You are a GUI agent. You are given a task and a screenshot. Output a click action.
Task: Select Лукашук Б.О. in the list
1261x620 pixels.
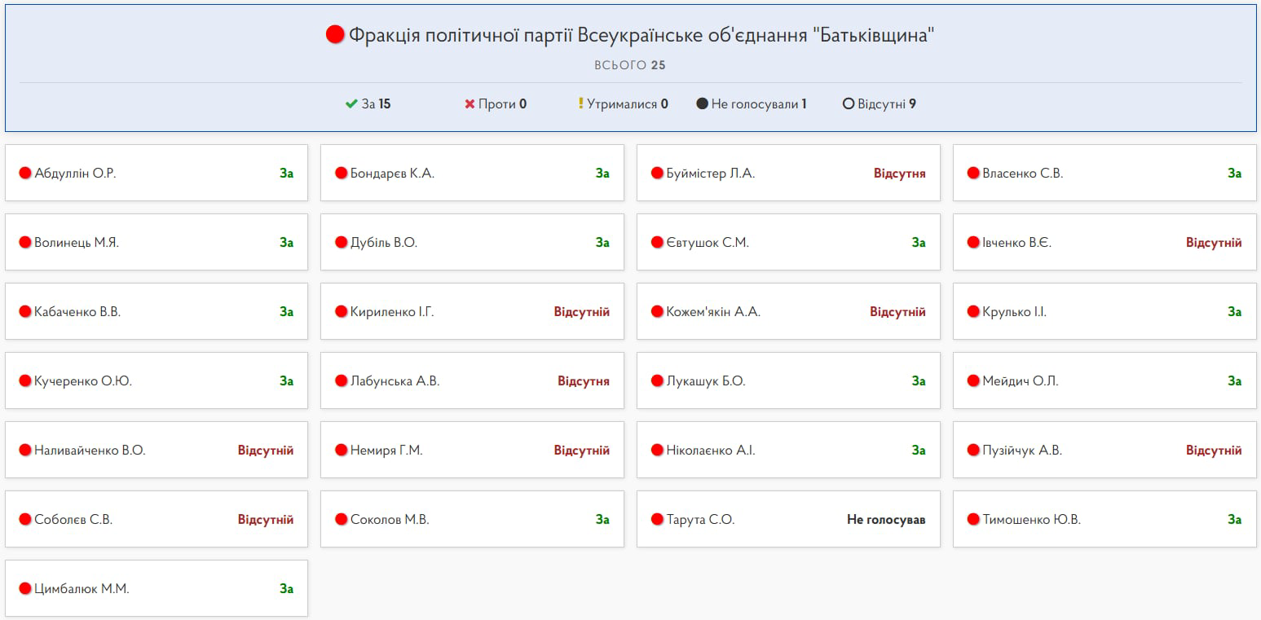(x=787, y=380)
